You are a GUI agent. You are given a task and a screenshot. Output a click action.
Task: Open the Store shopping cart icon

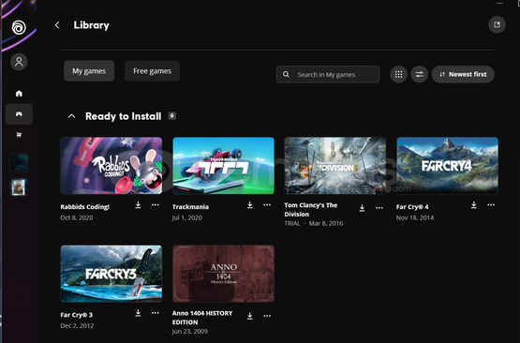point(19,135)
